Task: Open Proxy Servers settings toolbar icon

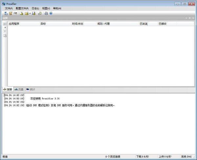Action: 6,13
